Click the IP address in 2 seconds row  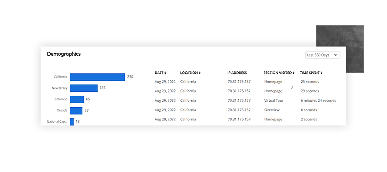[239, 120]
